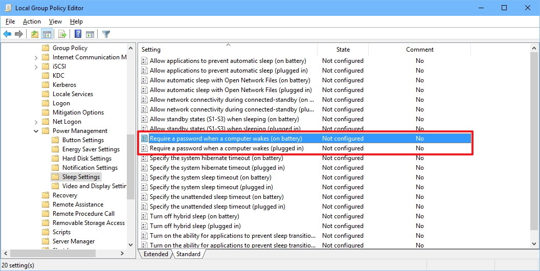The height and width of the screenshot is (271, 540).
Task: Switch to the Standard tab
Action: 188,254
